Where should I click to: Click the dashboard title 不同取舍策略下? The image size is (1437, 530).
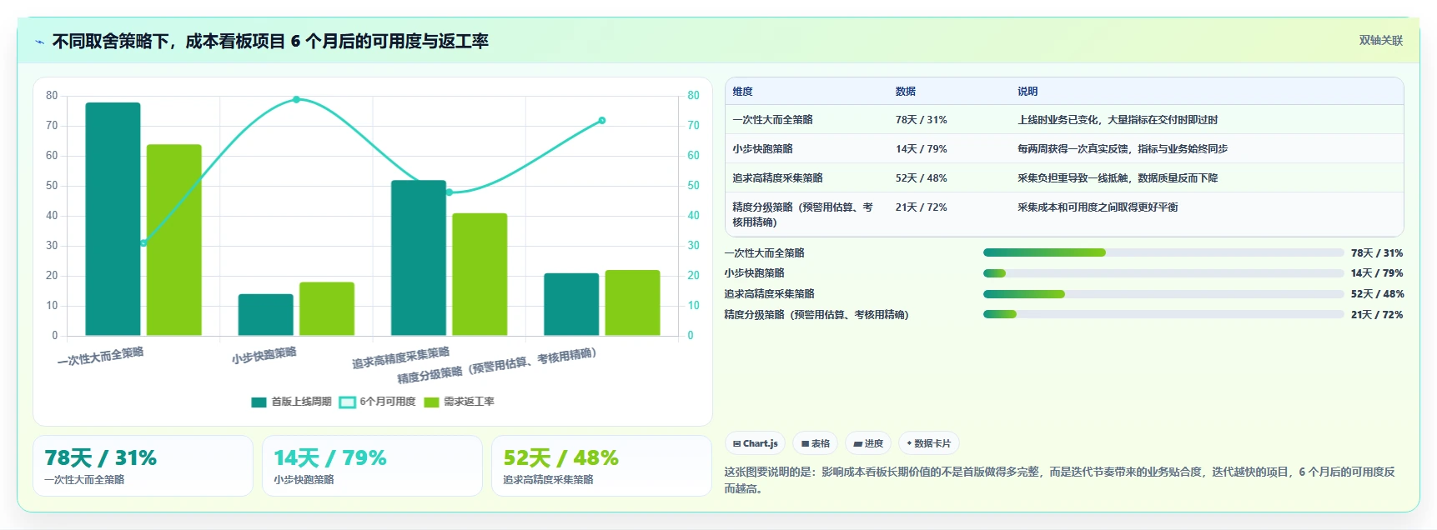pos(270,42)
